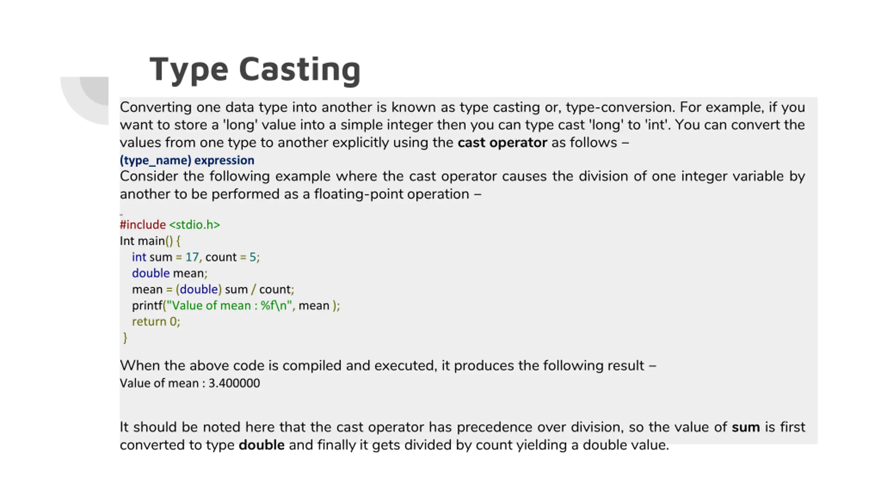Viewport: 881px width, 495px height.
Task: Click the green '<stdio.h>' header text
Action: 194,225
